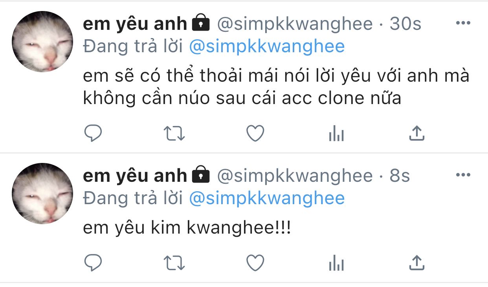The width and height of the screenshot is (488, 287).
Task: Open more options on the 30s tweet
Action: point(463,23)
